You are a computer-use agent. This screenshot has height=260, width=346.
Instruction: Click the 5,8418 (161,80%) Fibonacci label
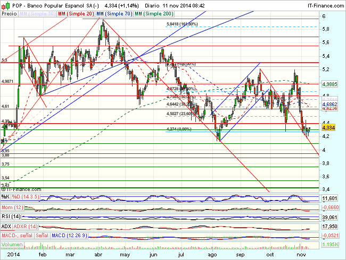(x=182, y=24)
